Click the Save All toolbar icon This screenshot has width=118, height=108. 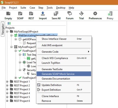click(56, 14)
